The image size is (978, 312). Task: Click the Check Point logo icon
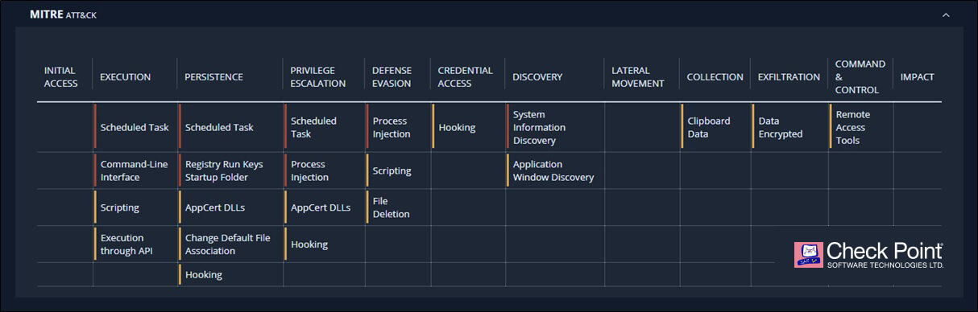[x=808, y=255]
